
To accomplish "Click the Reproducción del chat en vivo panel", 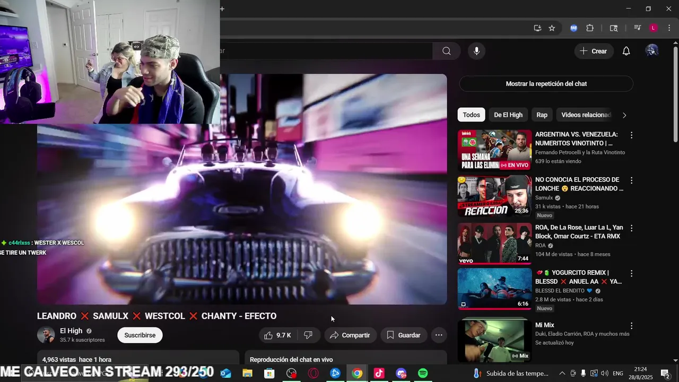I will coord(346,357).
